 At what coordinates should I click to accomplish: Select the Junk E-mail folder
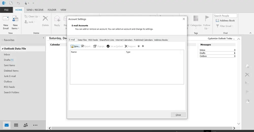[10, 76]
